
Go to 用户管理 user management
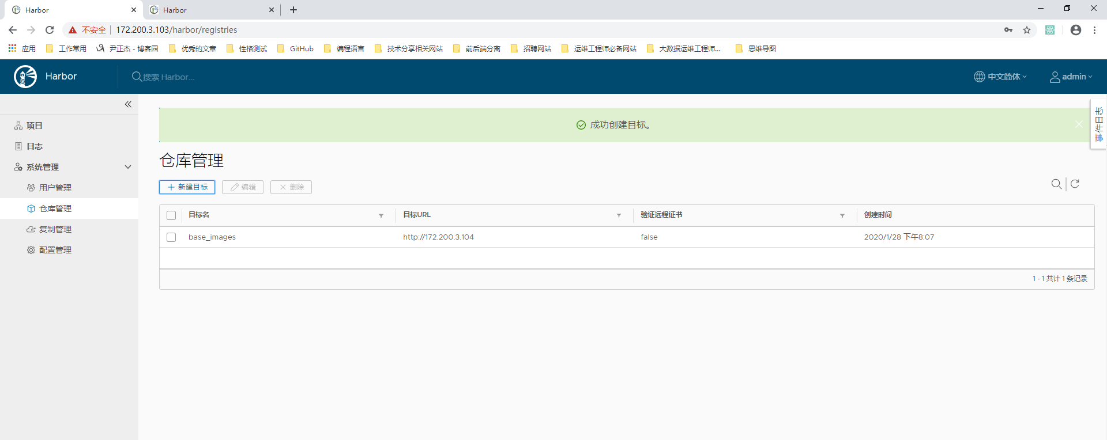[x=55, y=188]
